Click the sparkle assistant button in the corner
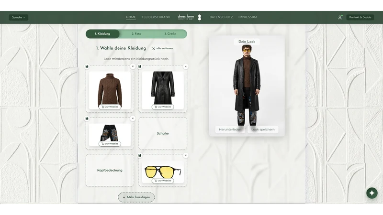The height and width of the screenshot is (215, 383). (x=372, y=193)
